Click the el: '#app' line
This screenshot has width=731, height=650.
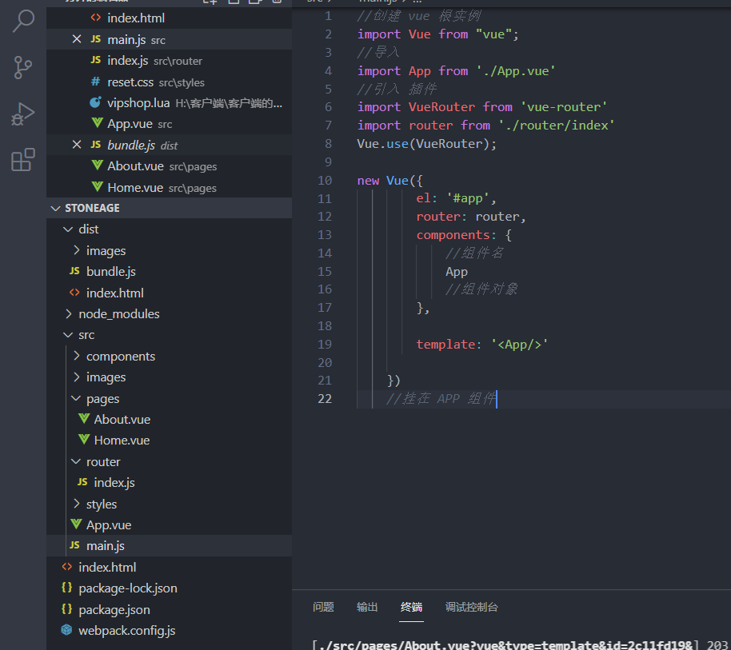457,198
